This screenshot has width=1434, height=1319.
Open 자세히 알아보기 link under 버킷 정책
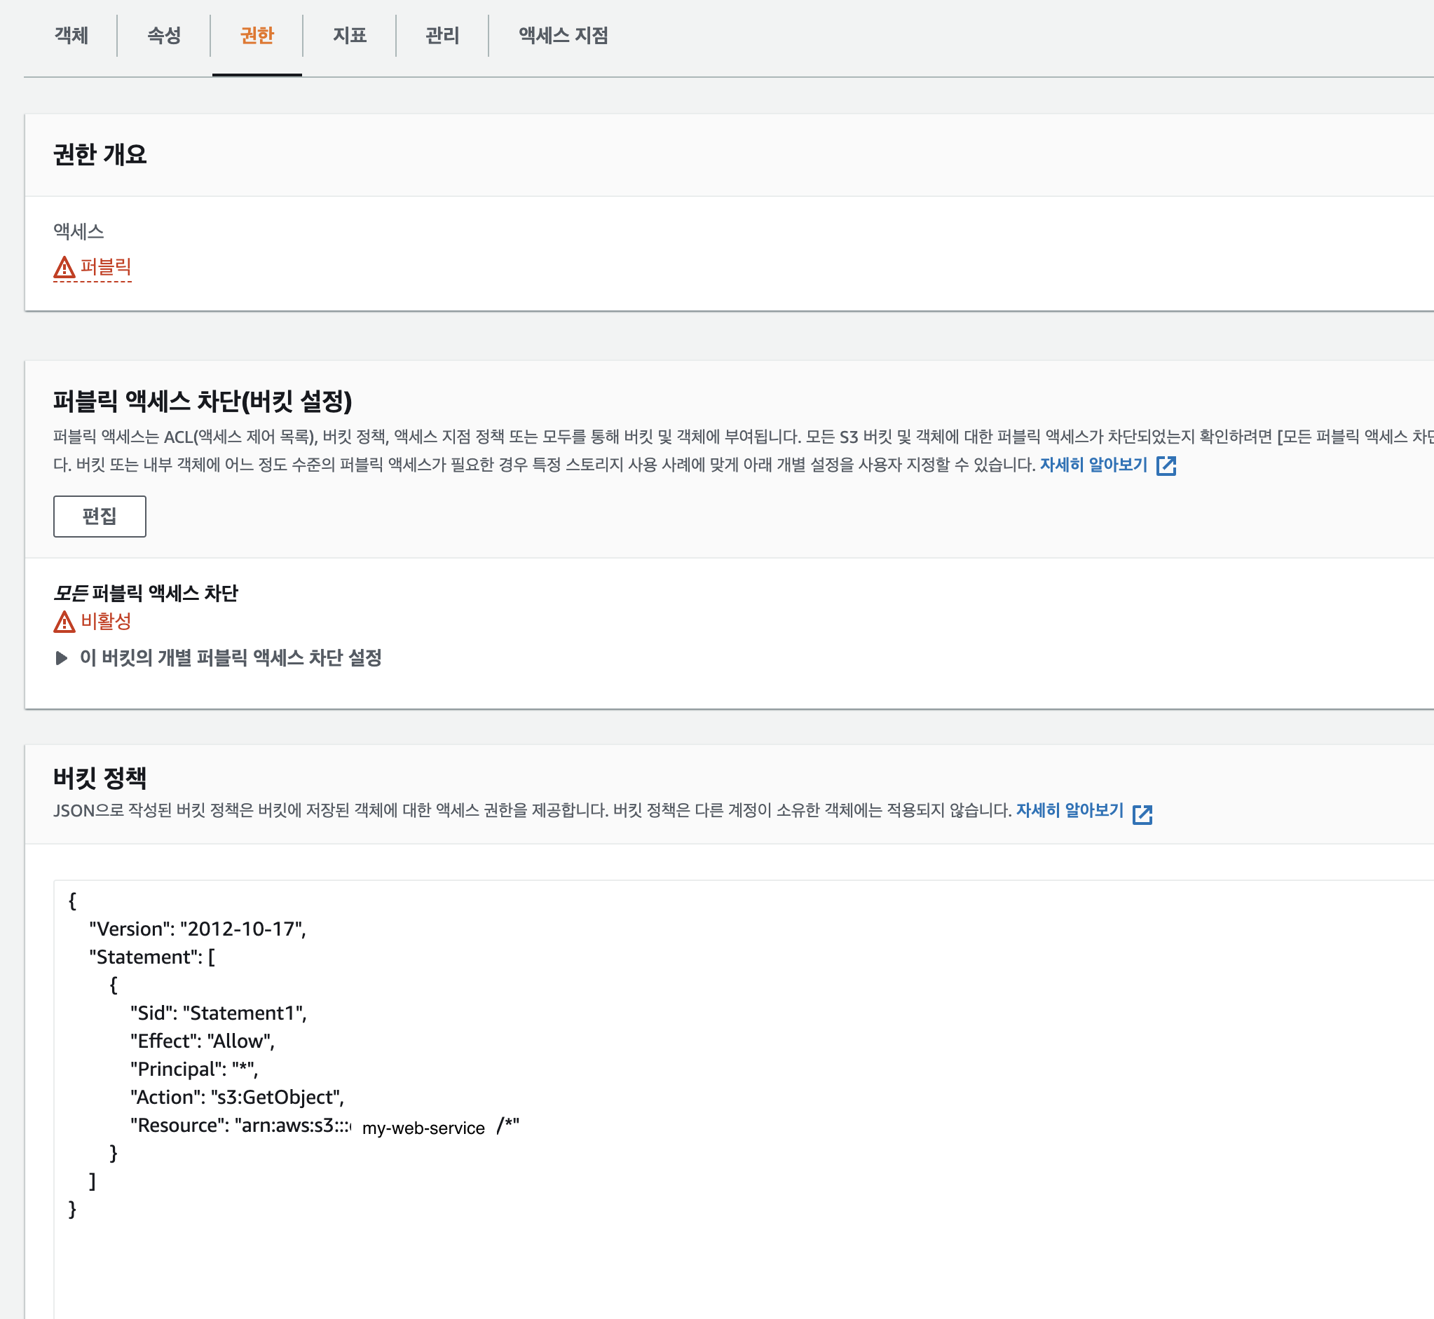pos(1069,810)
